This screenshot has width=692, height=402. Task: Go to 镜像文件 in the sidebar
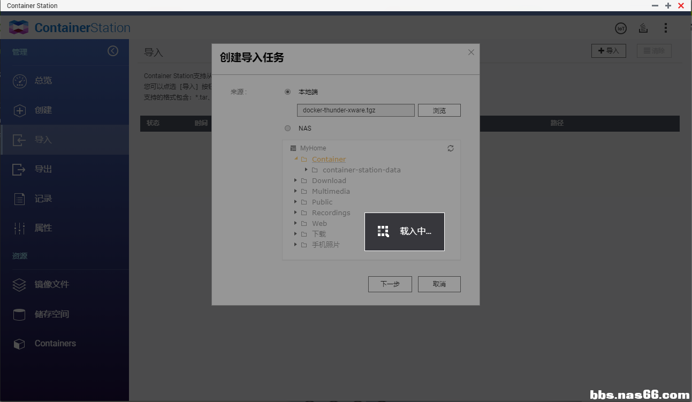pos(51,285)
